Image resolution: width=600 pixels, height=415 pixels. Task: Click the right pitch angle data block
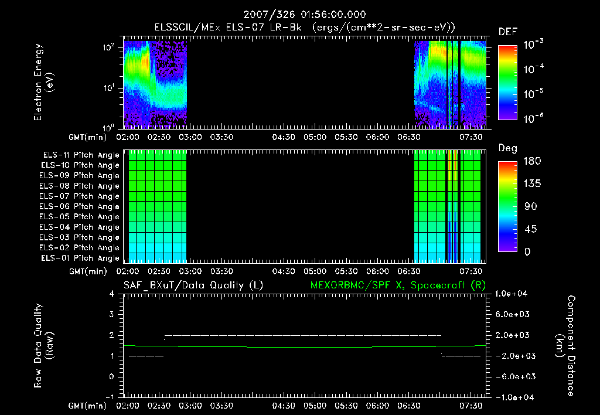(447, 206)
